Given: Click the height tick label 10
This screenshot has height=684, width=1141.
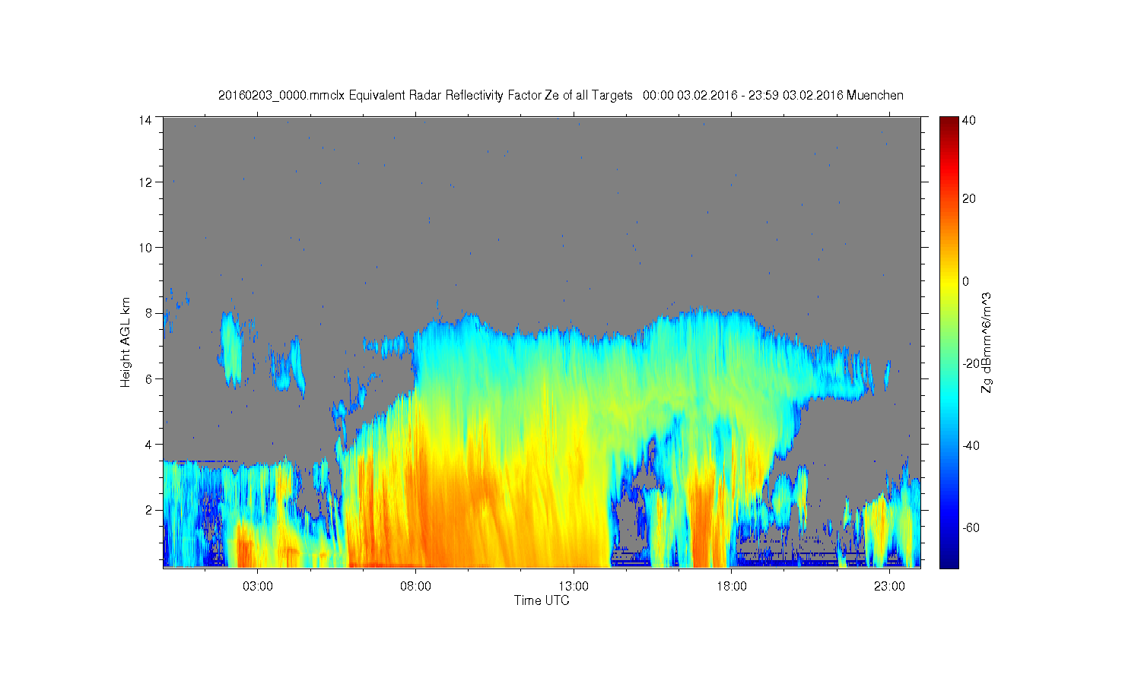Looking at the screenshot, I should pos(146,248).
